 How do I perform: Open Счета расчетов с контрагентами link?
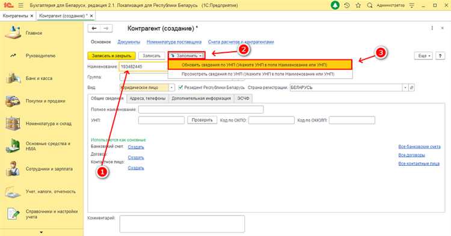coord(241,42)
